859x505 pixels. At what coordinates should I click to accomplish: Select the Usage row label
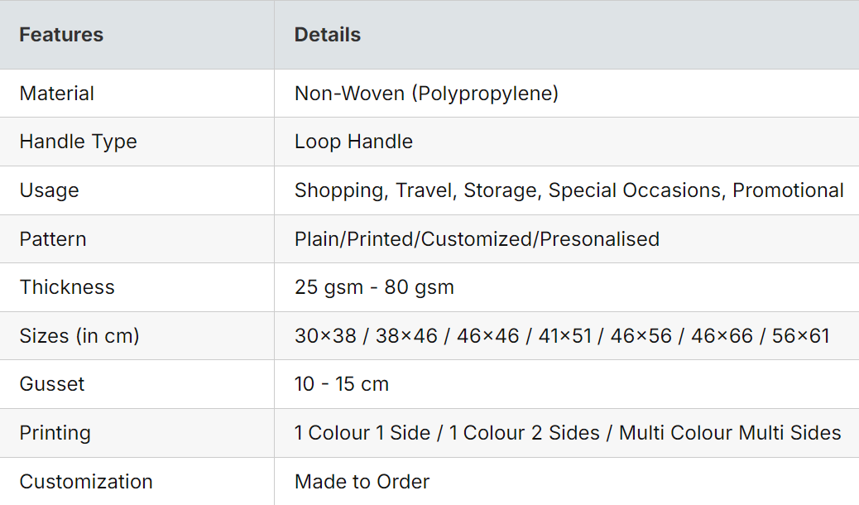(x=49, y=190)
